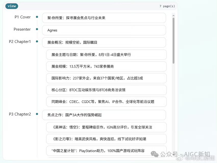Click the P1 Cover timeline dot

click(x=37, y=17)
